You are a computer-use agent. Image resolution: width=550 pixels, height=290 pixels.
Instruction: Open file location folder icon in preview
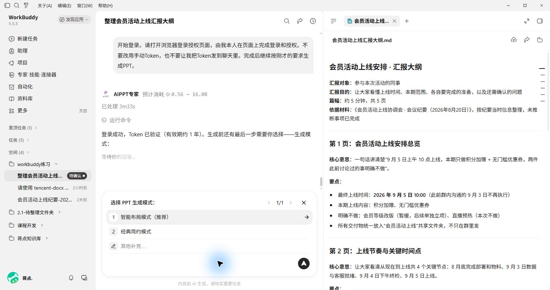(540, 40)
